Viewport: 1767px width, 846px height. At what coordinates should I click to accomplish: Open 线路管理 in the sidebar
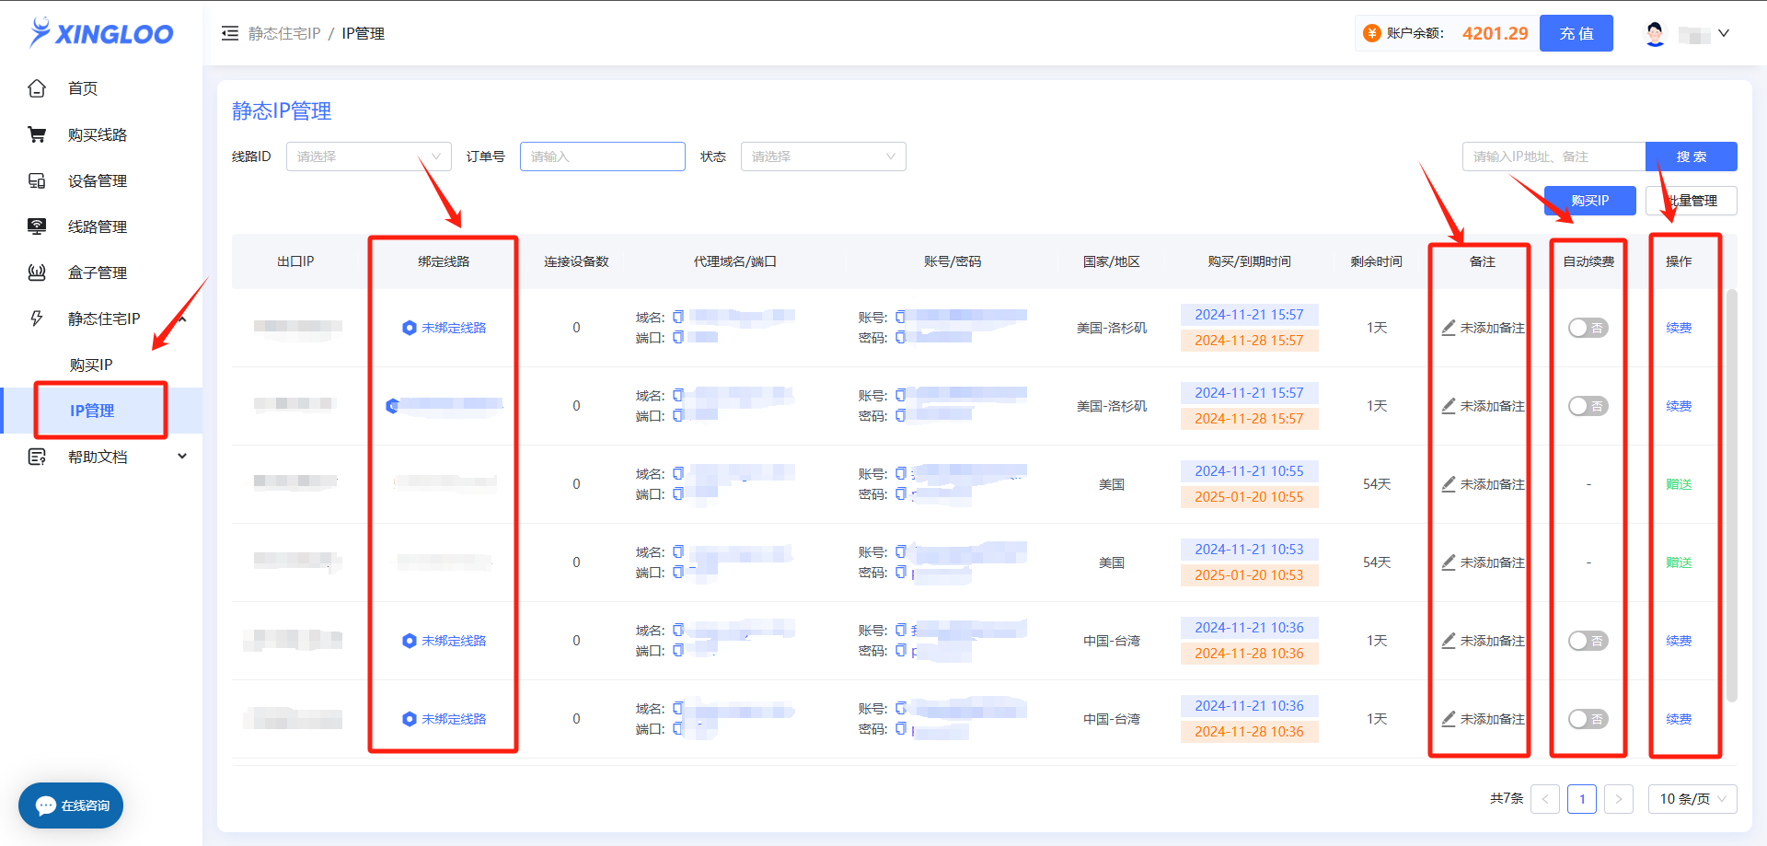pyautogui.click(x=98, y=226)
